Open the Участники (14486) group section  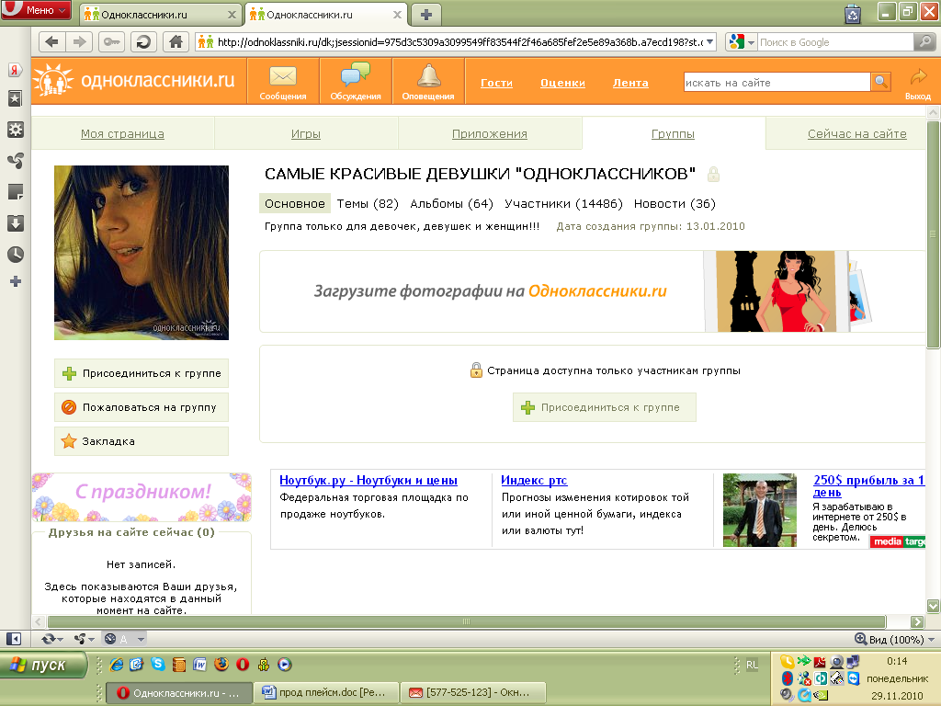563,203
